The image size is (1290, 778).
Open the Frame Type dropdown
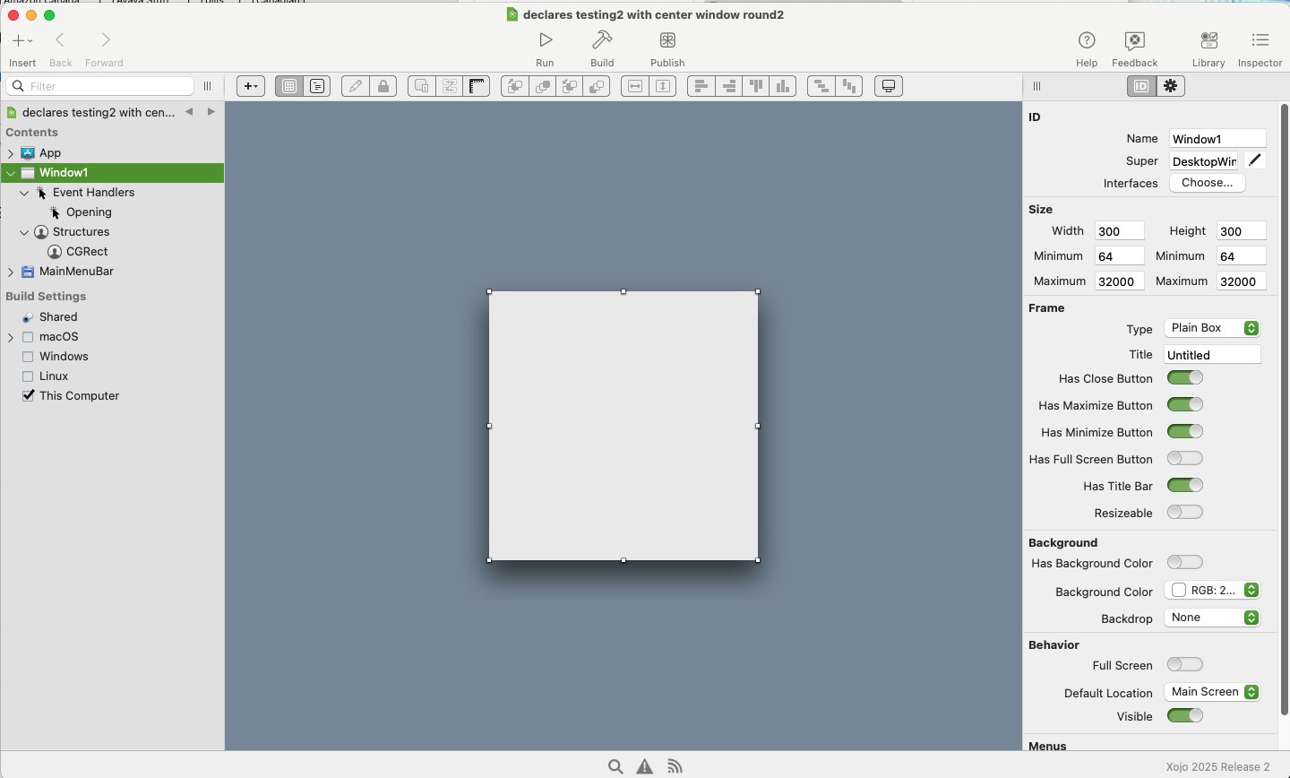pyautogui.click(x=1212, y=328)
